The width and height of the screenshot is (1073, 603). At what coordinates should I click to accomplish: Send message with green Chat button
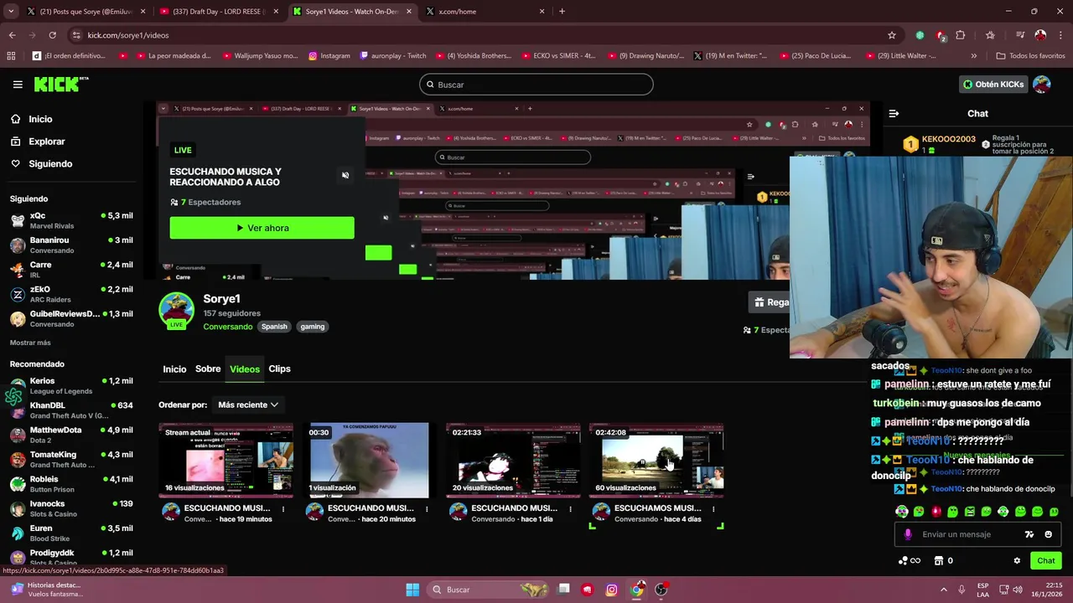click(x=1046, y=560)
